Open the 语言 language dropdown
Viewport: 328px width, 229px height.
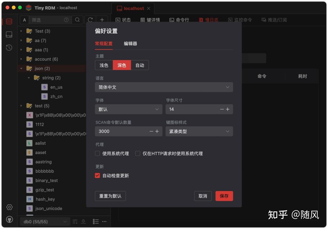click(x=164, y=87)
